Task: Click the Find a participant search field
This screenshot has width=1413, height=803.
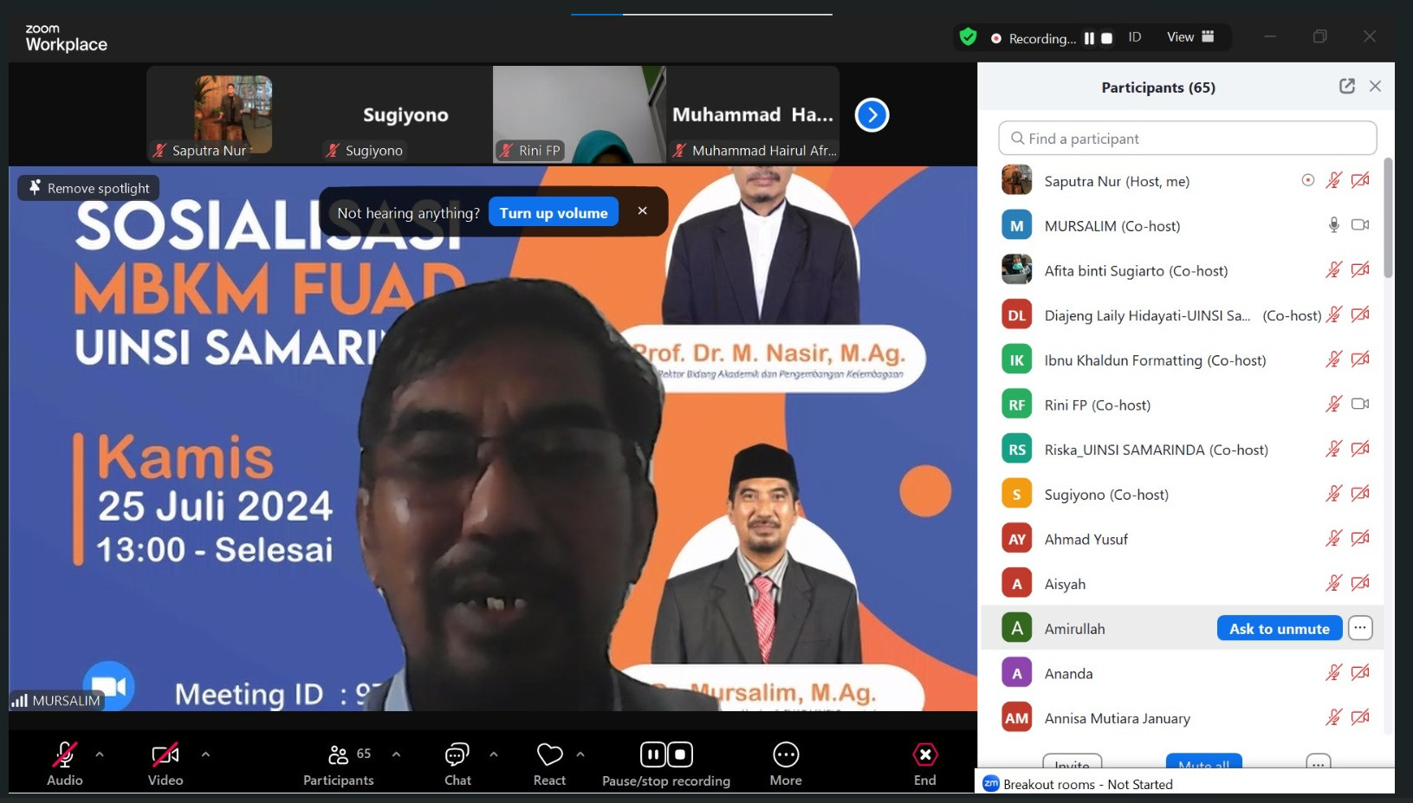Action: pyautogui.click(x=1187, y=139)
